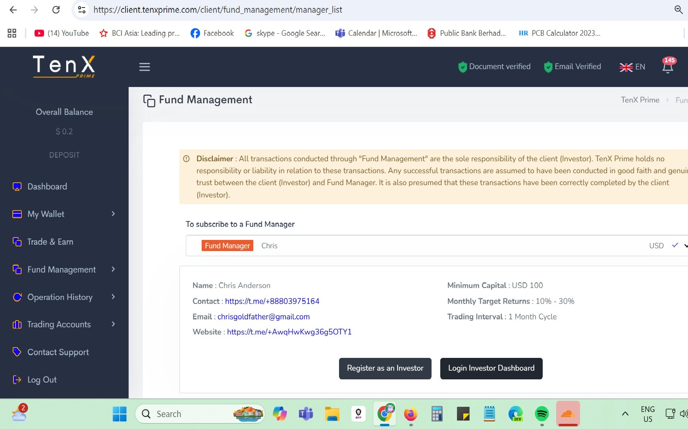
Task: Expand the Trading Accounts chevron
Action: coord(114,324)
